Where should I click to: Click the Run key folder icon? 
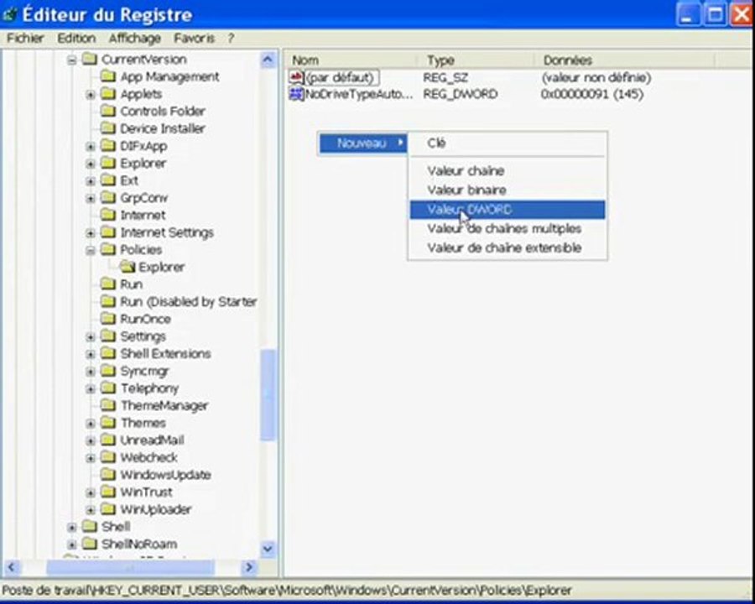[x=108, y=284]
